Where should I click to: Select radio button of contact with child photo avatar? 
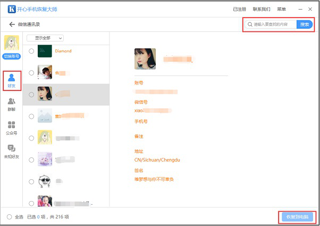tap(31, 73)
